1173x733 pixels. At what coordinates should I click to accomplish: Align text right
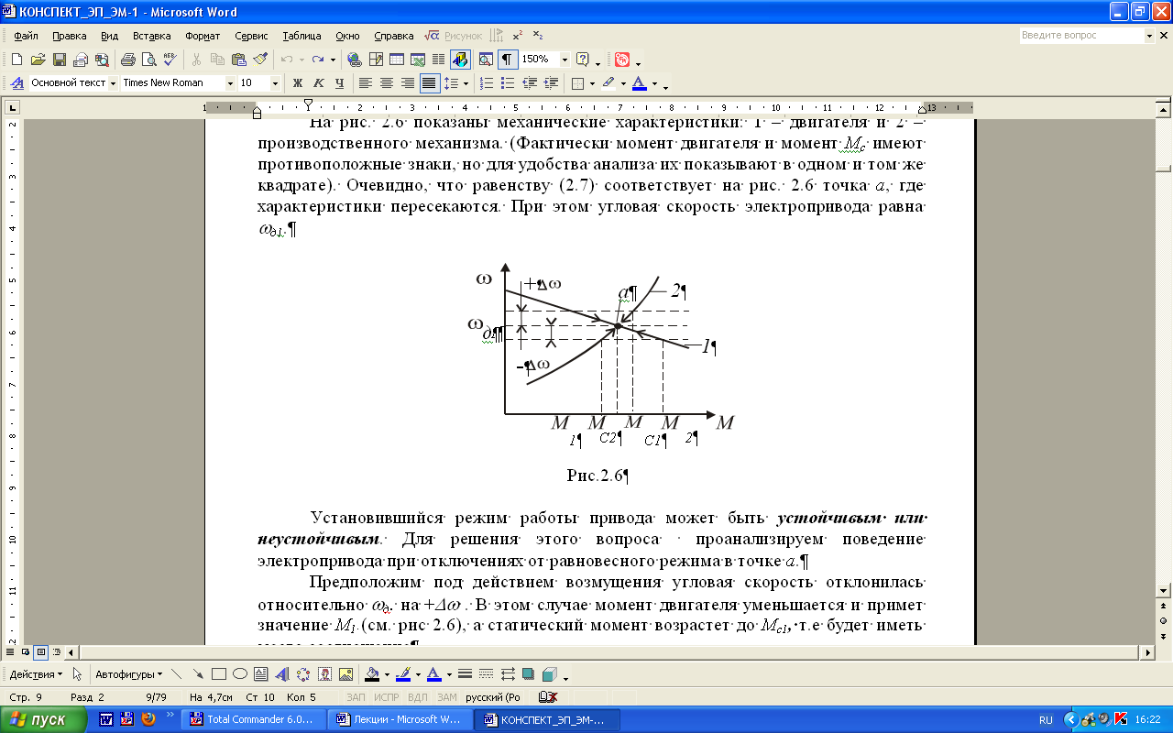(408, 83)
